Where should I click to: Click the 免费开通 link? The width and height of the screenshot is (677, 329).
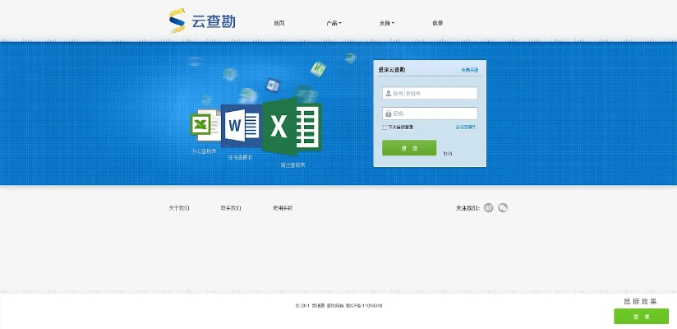[x=469, y=71]
